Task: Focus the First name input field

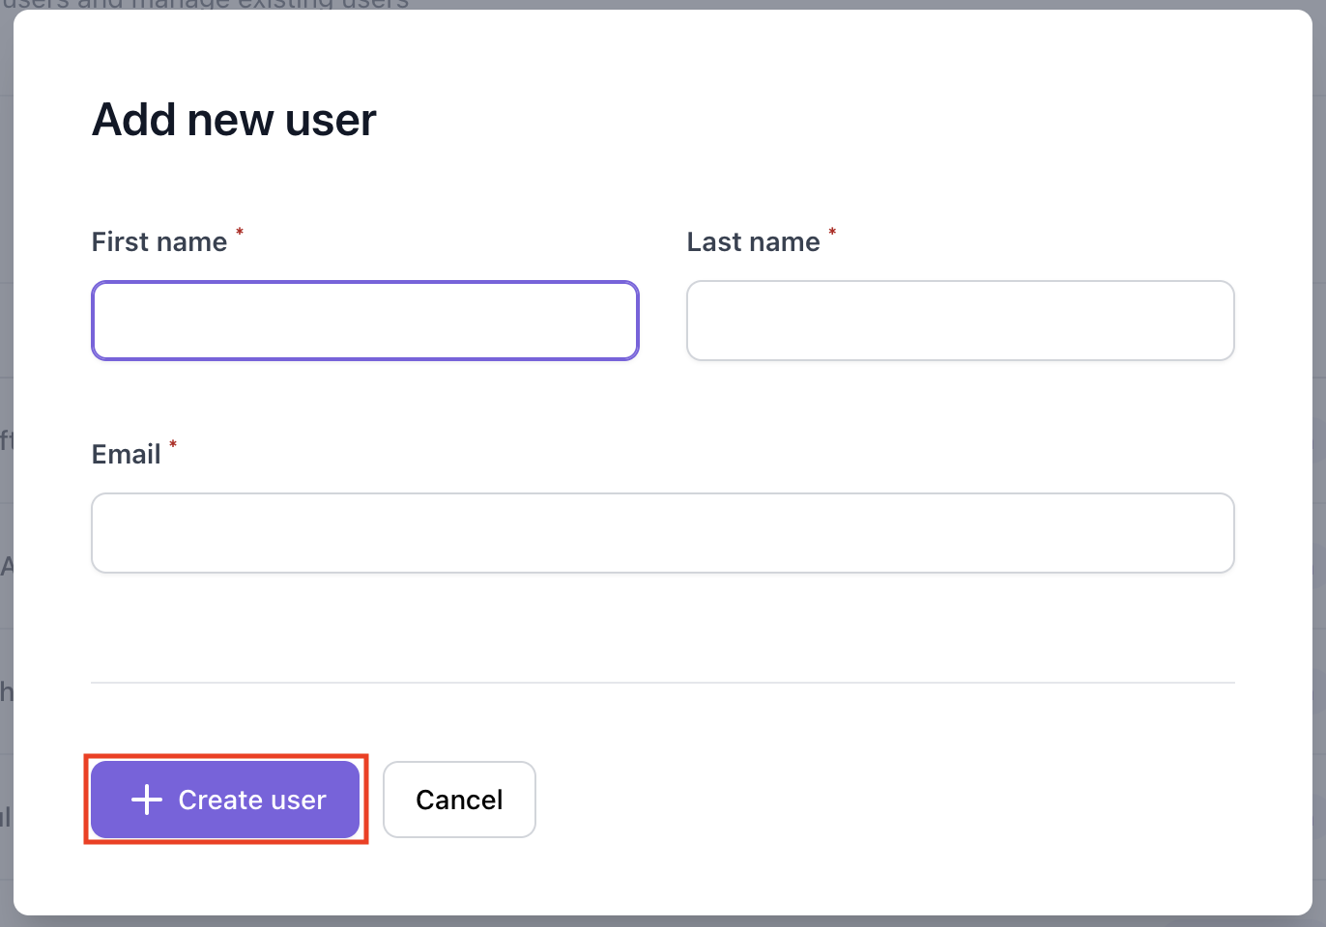Action: 365,321
